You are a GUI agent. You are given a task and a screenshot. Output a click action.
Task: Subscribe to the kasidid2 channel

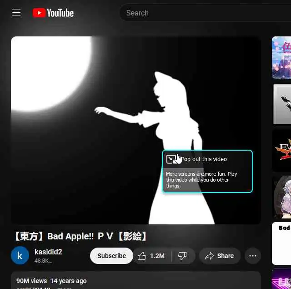point(111,256)
